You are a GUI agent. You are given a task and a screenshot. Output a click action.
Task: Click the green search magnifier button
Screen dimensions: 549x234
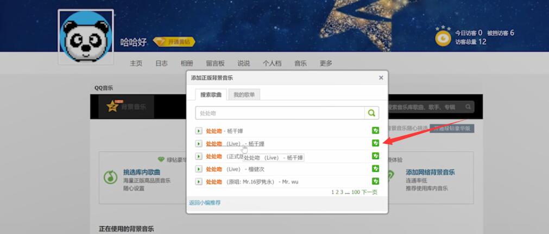pos(371,113)
